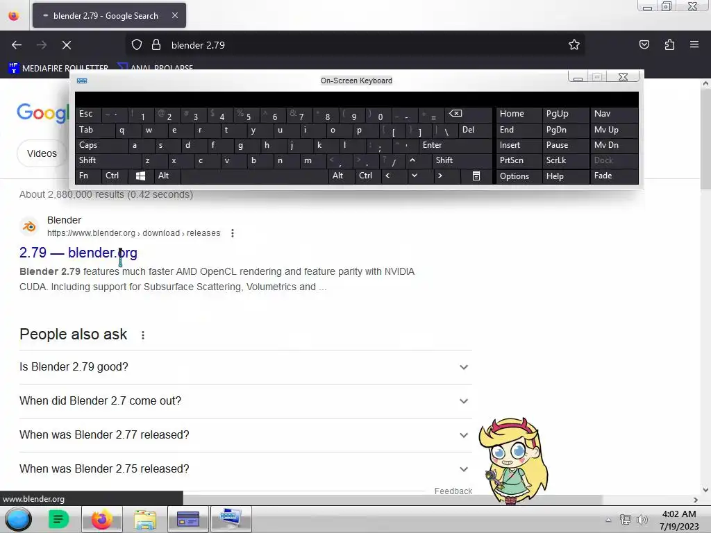This screenshot has height=533, width=711.
Task: Open the Extensions puzzle icon
Action: click(669, 45)
